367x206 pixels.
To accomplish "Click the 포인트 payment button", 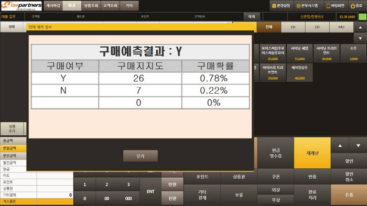I will pyautogui.click(x=202, y=177).
